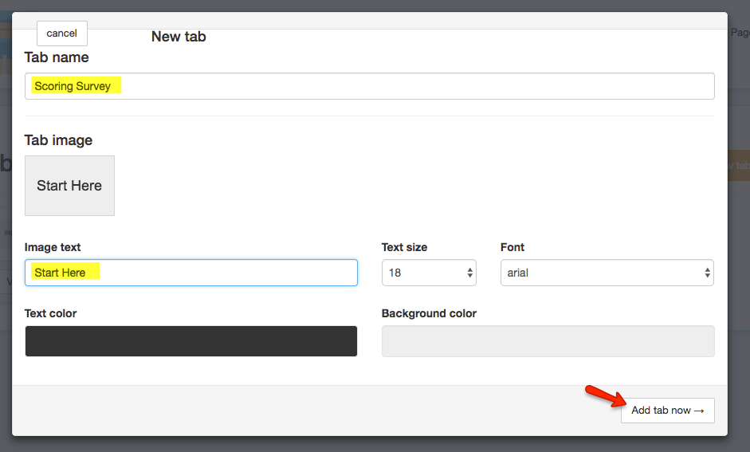Screen dimensions: 750x452
Task: Click the Tab name label
Action: tap(57, 57)
